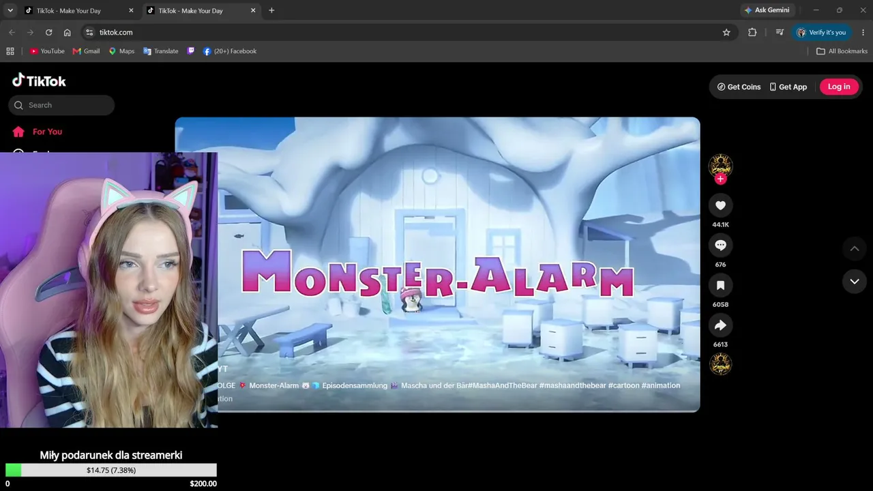Open the browser home page
Image resolution: width=873 pixels, height=491 pixels.
[67, 32]
